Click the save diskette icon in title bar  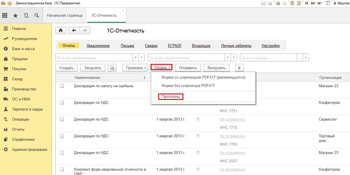[263, 3]
